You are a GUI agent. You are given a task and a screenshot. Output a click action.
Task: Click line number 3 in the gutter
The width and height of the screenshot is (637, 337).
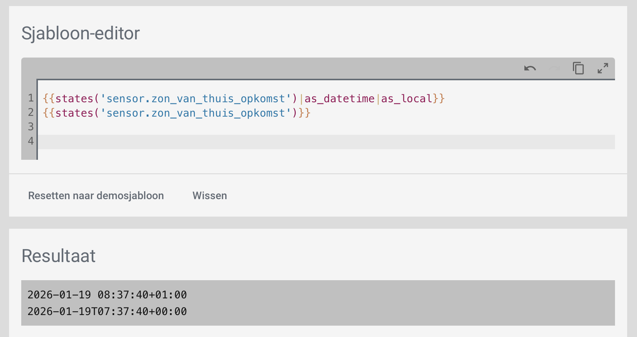click(x=31, y=127)
